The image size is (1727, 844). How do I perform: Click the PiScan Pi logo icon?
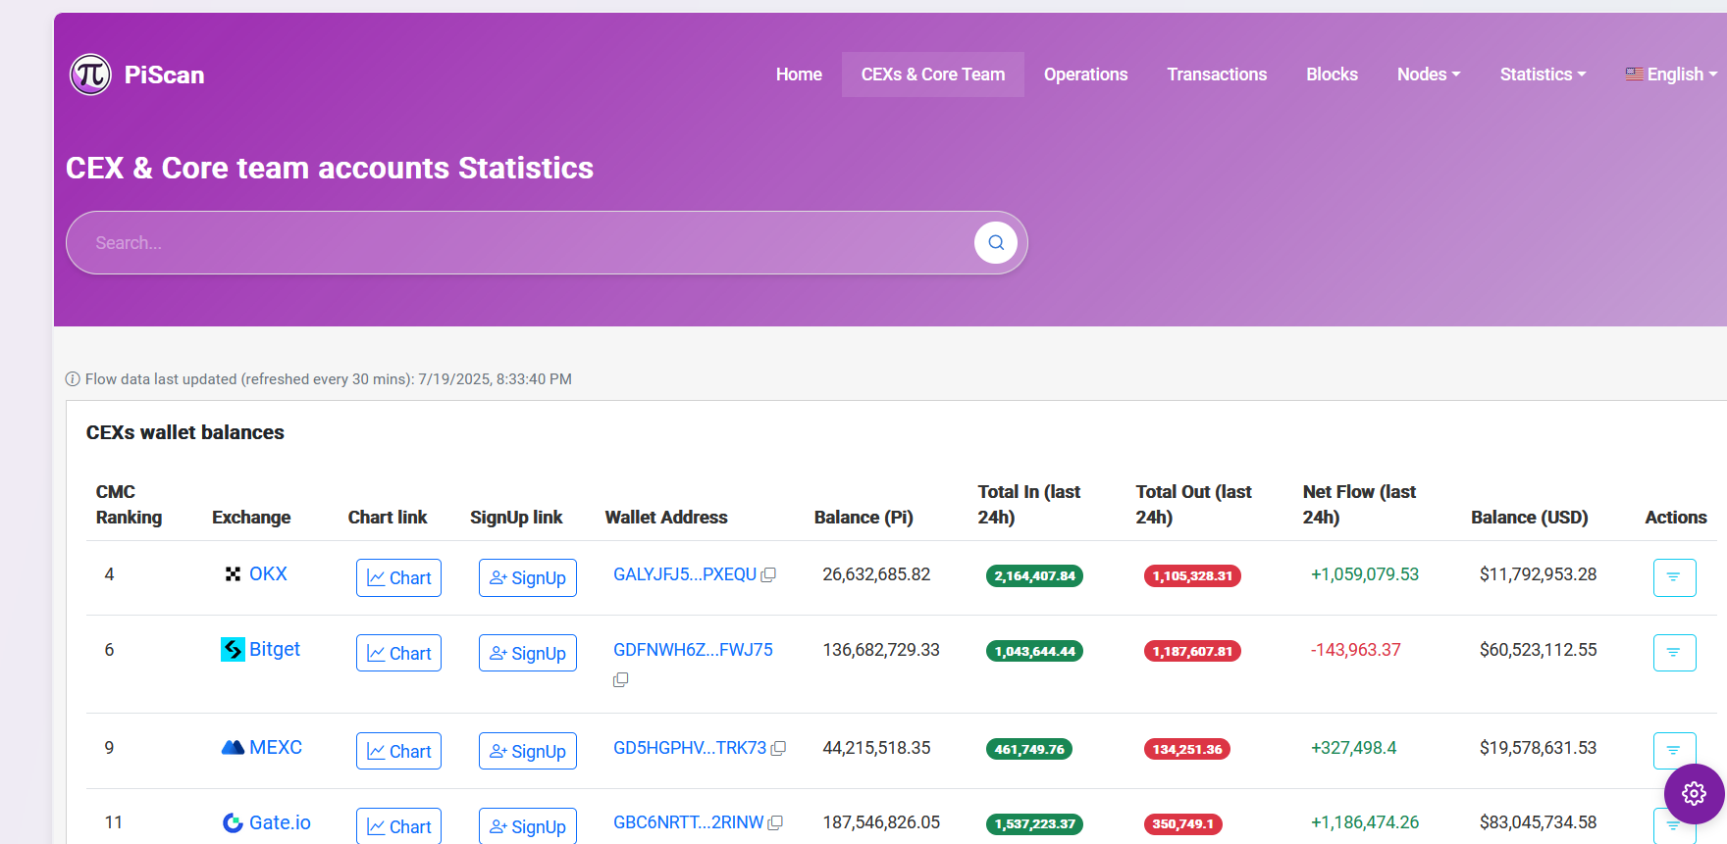(x=90, y=74)
